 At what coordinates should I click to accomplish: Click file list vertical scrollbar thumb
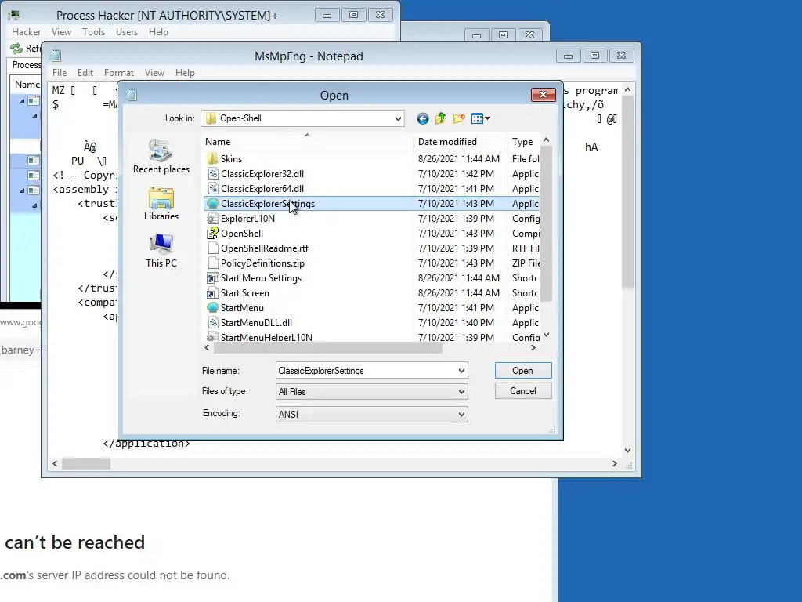point(546,223)
